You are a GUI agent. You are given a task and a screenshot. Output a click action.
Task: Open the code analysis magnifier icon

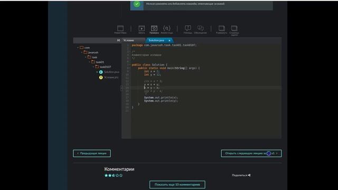tap(167, 28)
